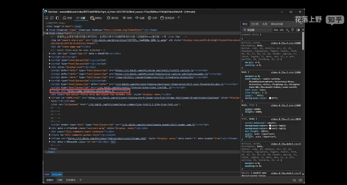Expand the usercard-wrap div node
The height and width of the screenshot is (185, 347).
pyautogui.click(x=49, y=128)
